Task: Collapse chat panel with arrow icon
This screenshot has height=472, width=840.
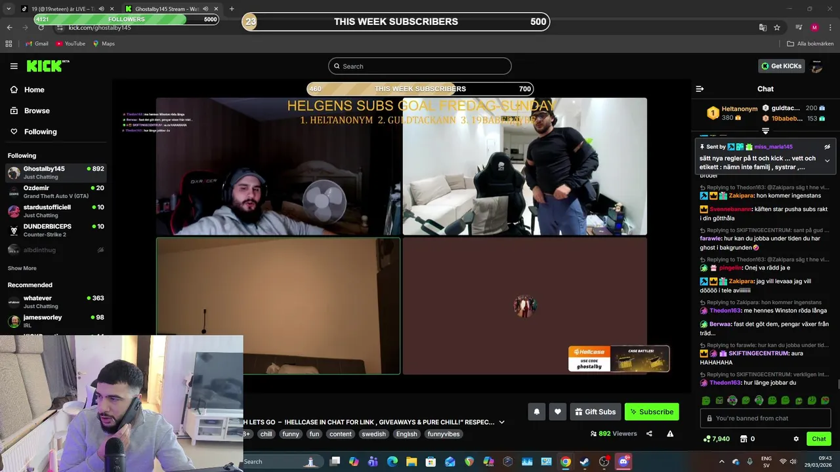Action: [700, 88]
